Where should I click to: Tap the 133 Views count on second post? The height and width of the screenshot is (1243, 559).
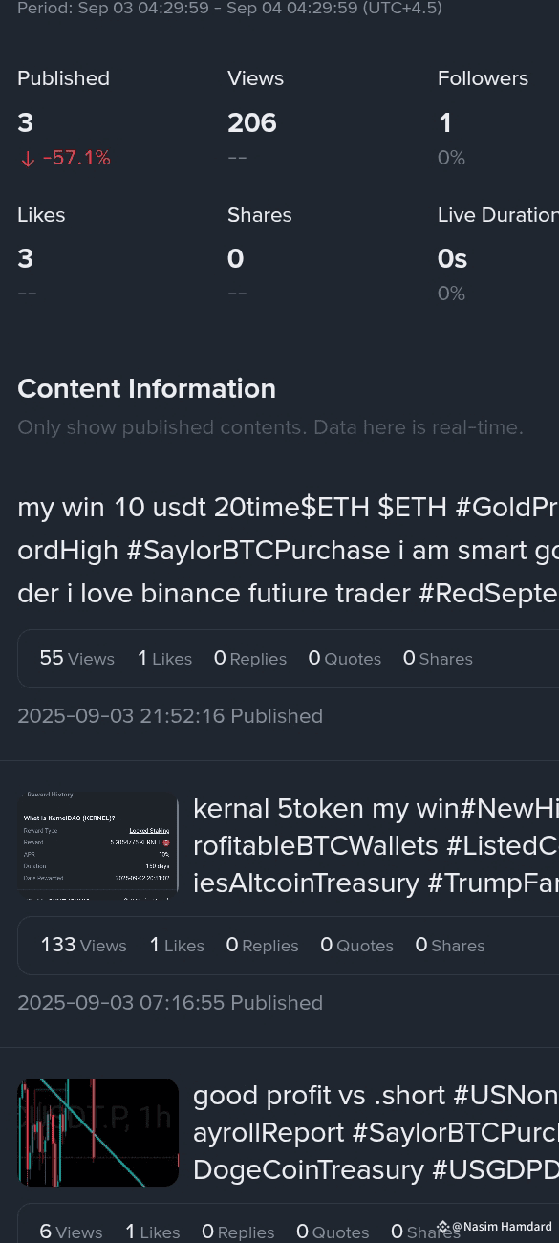[x=83, y=945]
